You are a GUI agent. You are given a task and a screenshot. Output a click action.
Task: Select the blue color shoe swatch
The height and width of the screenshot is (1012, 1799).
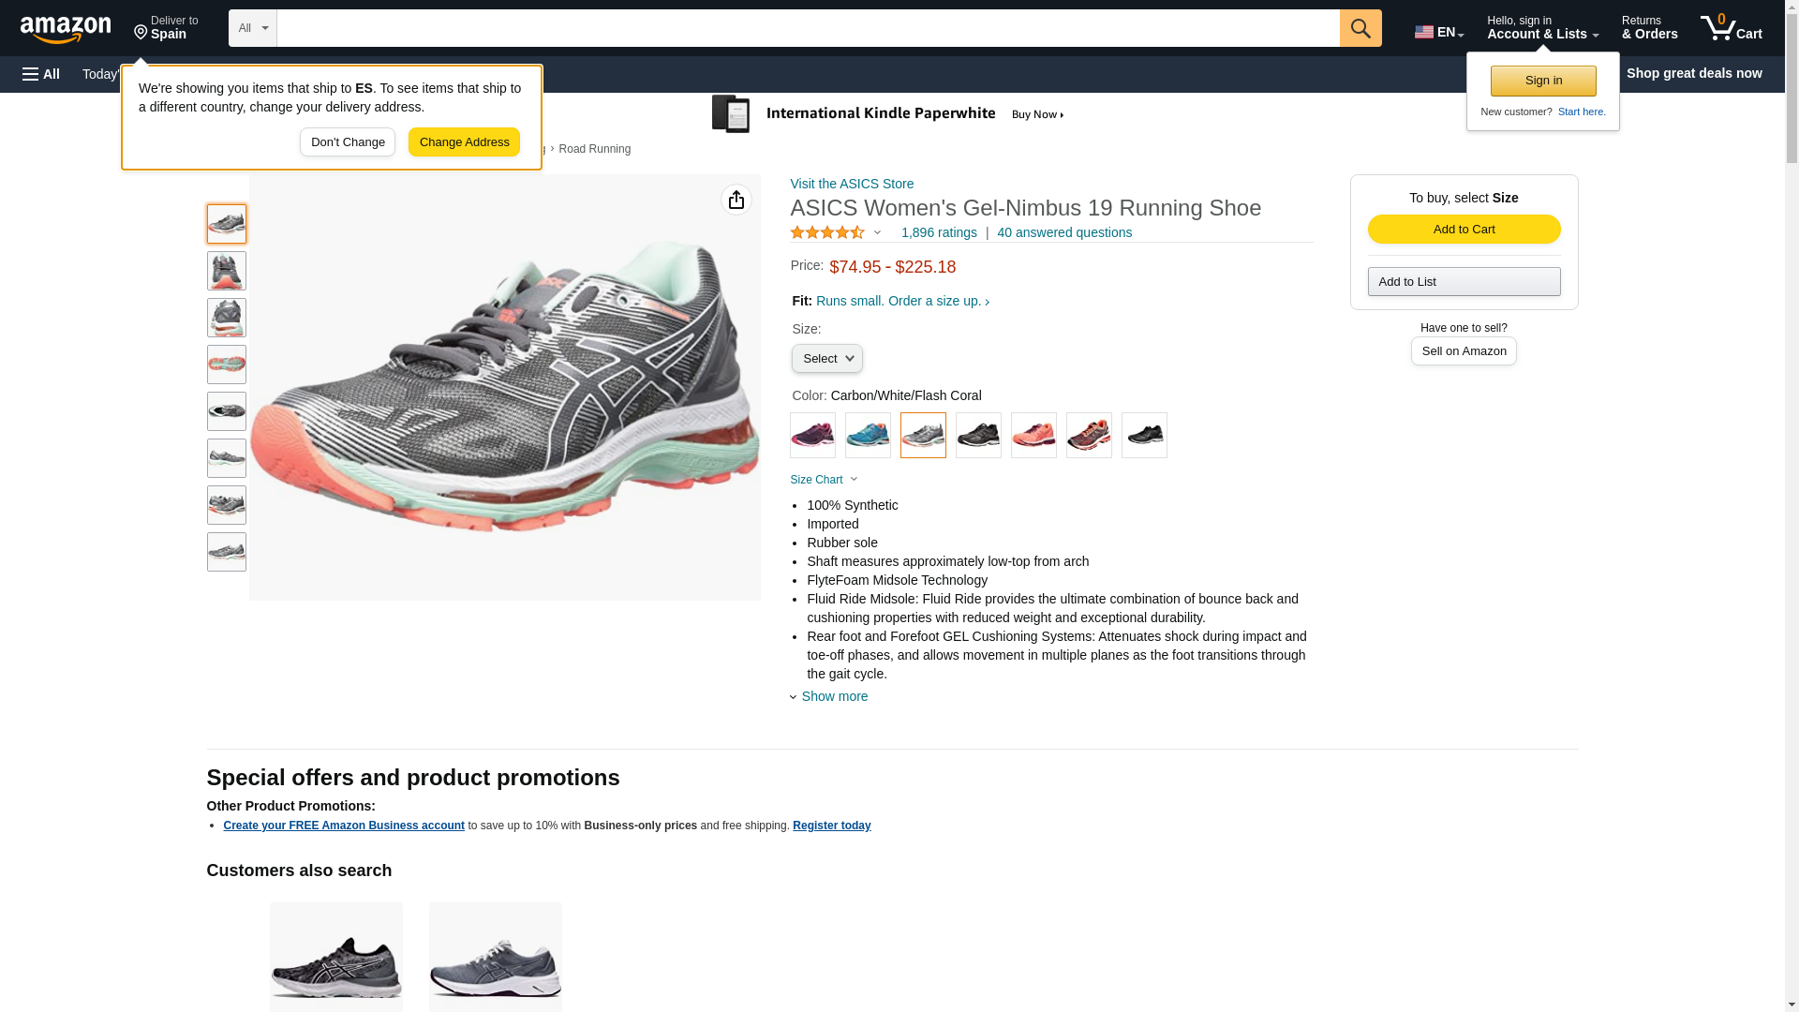point(868,436)
